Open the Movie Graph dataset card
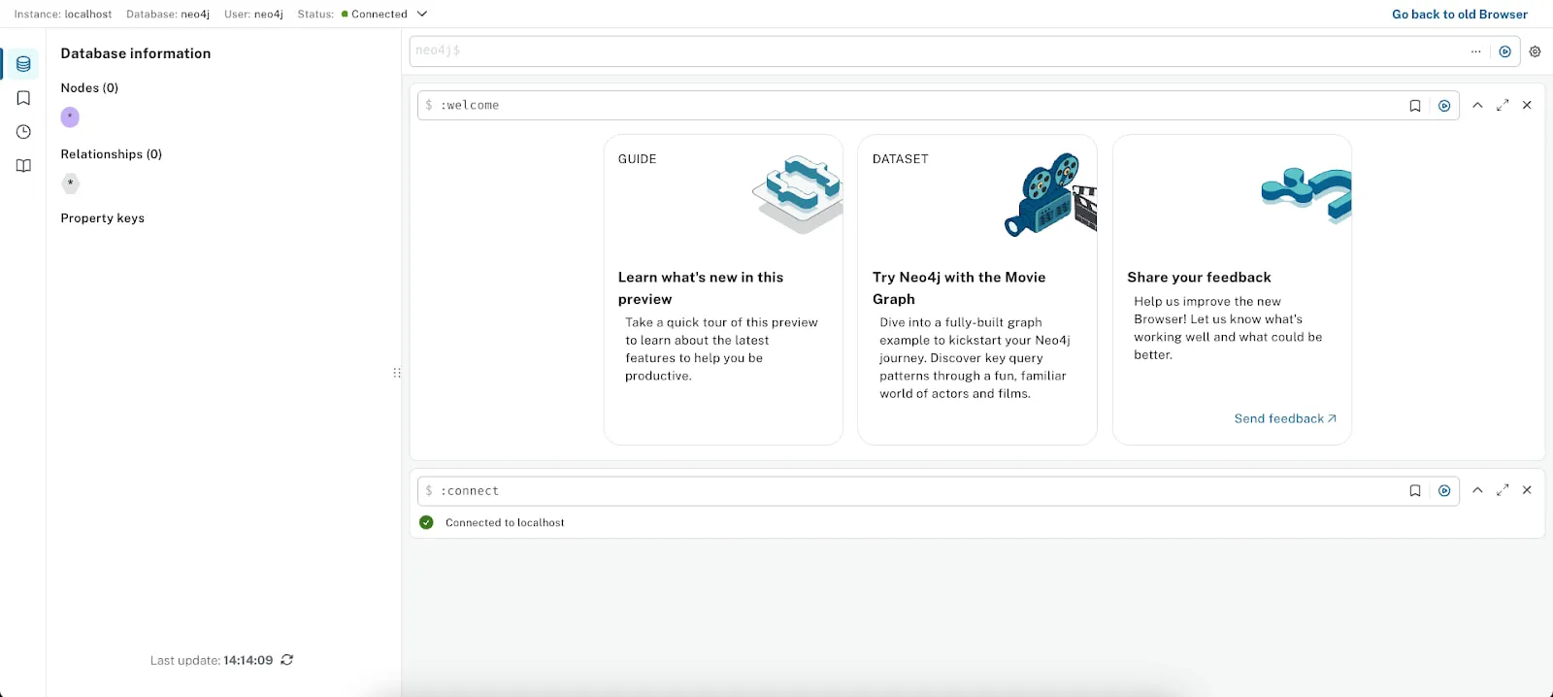1553x697 pixels. tap(977, 289)
